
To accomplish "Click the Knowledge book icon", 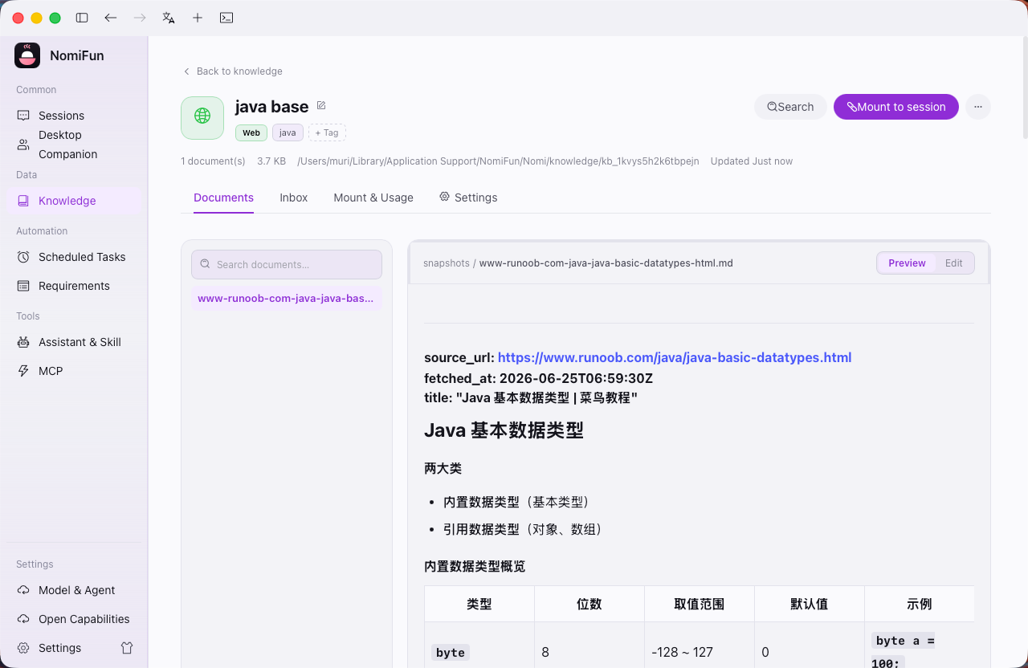I will (x=23, y=201).
